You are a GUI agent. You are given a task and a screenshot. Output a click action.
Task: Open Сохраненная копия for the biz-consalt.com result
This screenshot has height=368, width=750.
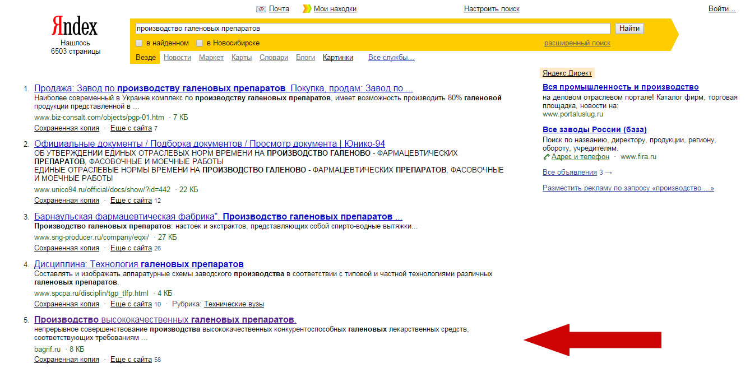pos(67,128)
